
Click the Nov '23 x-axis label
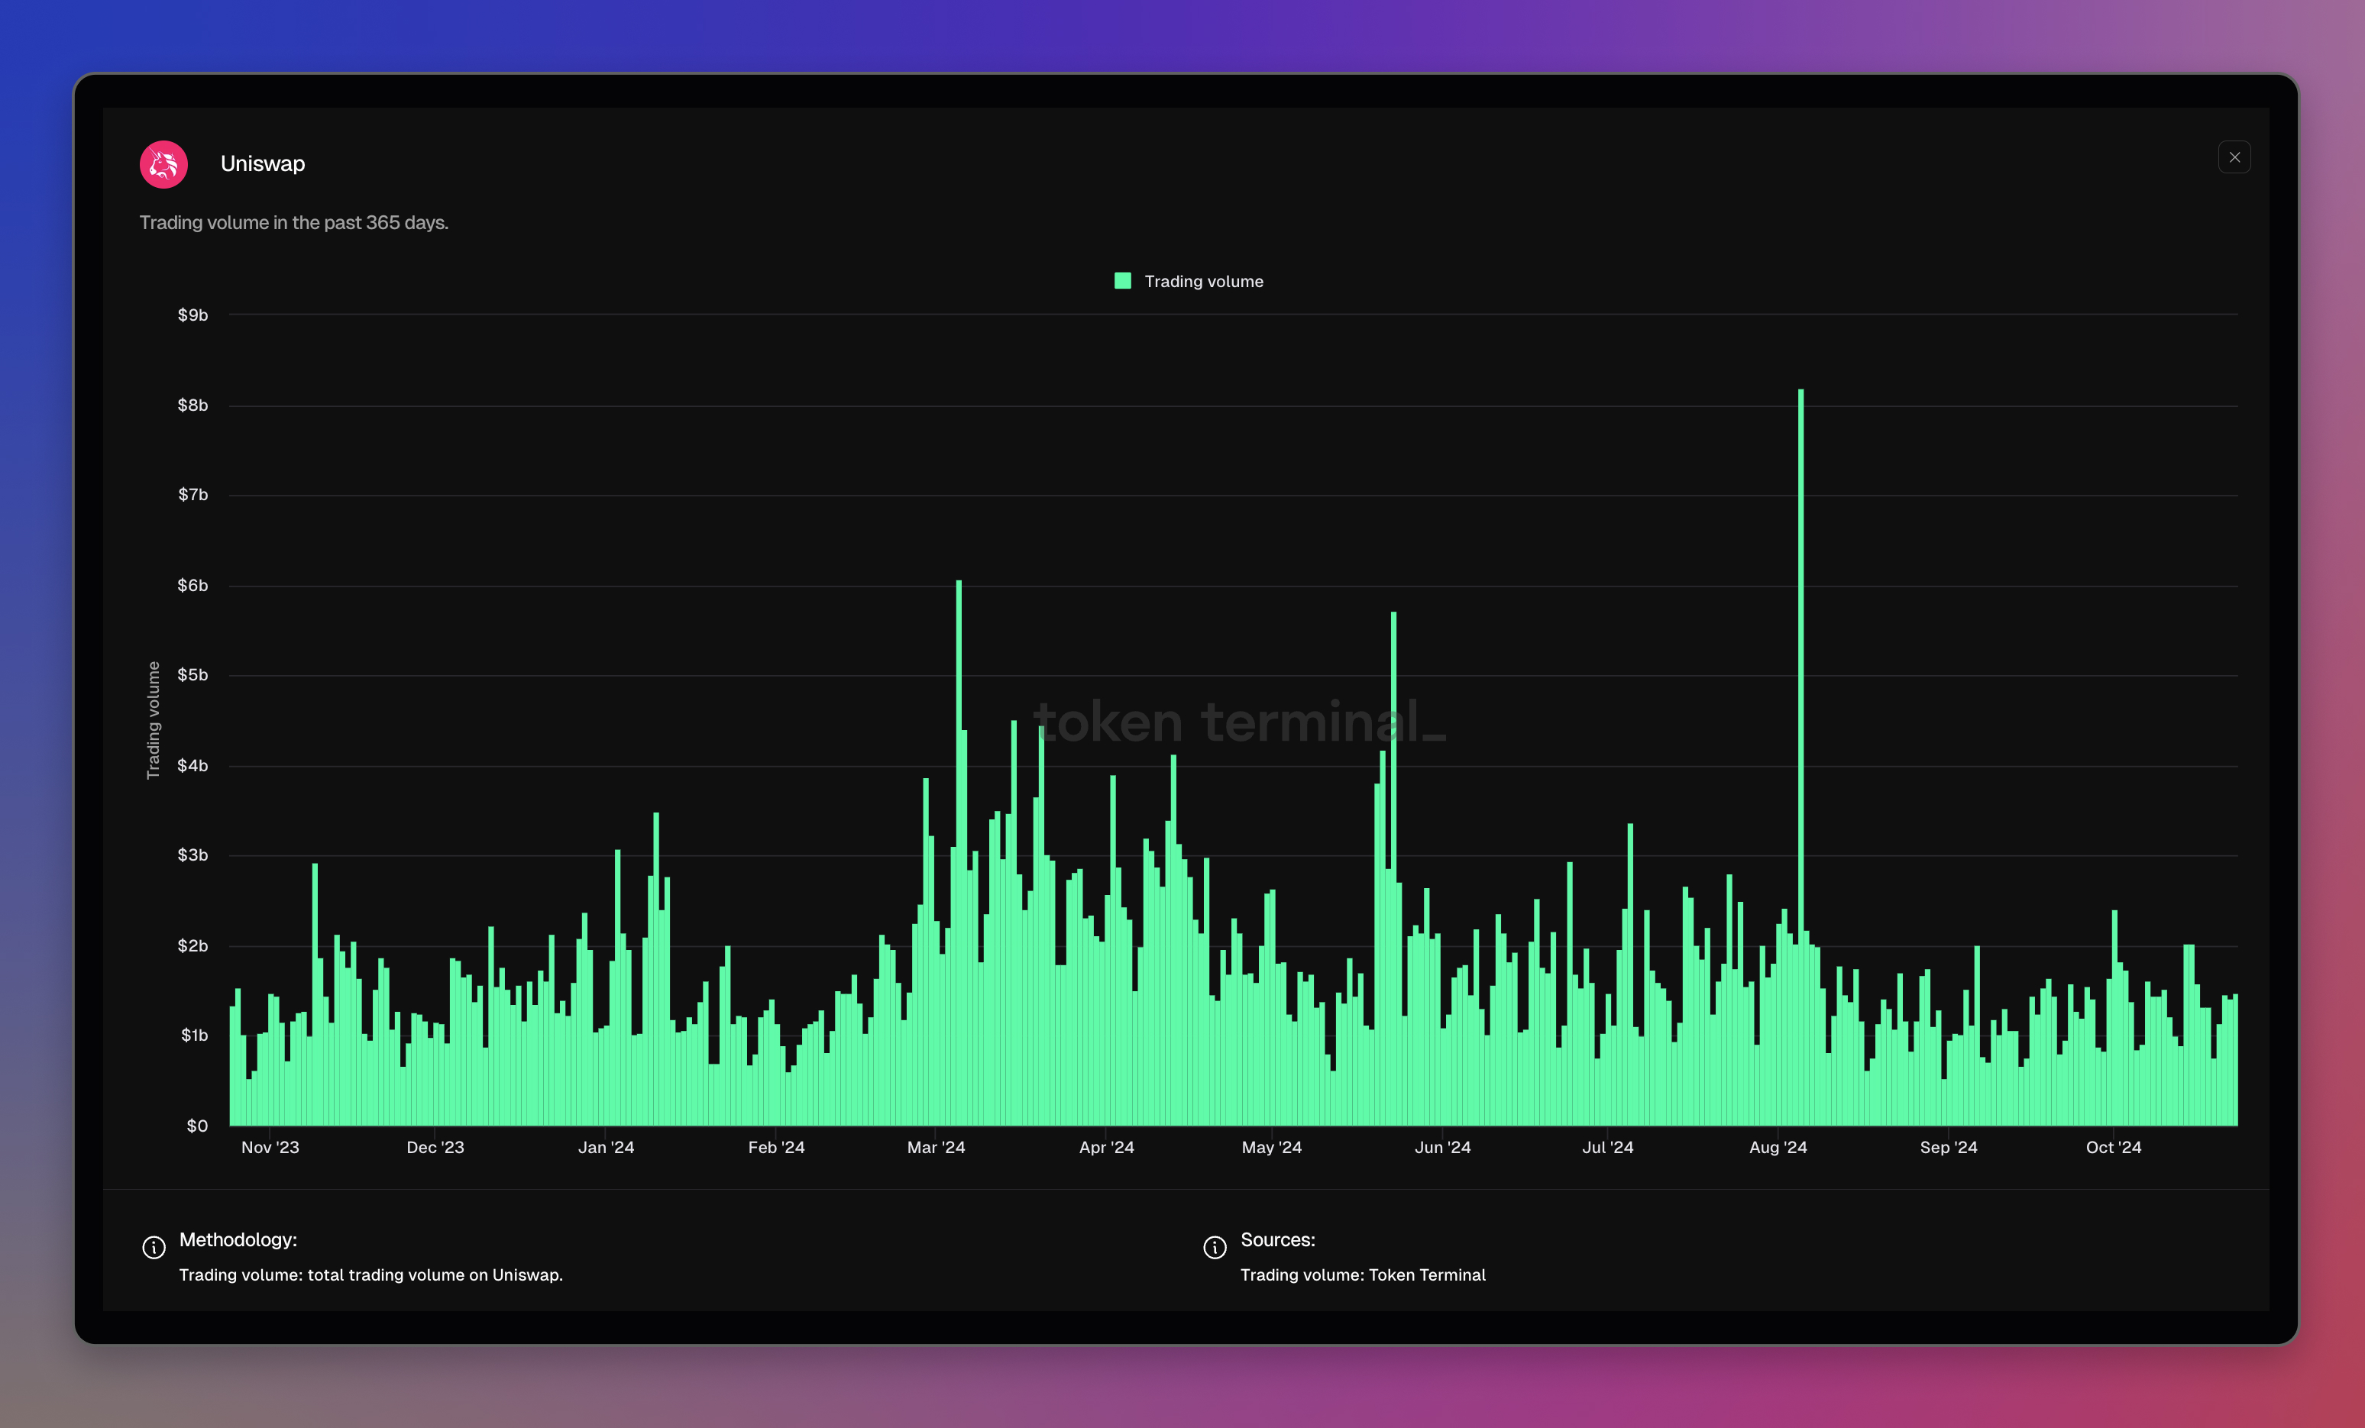270,1148
